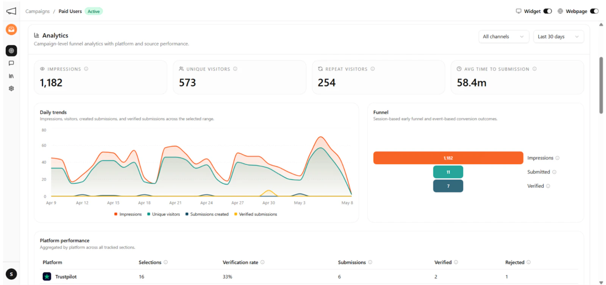Click info icon beside Submissions column header
The width and height of the screenshot is (606, 285).
[370, 262]
